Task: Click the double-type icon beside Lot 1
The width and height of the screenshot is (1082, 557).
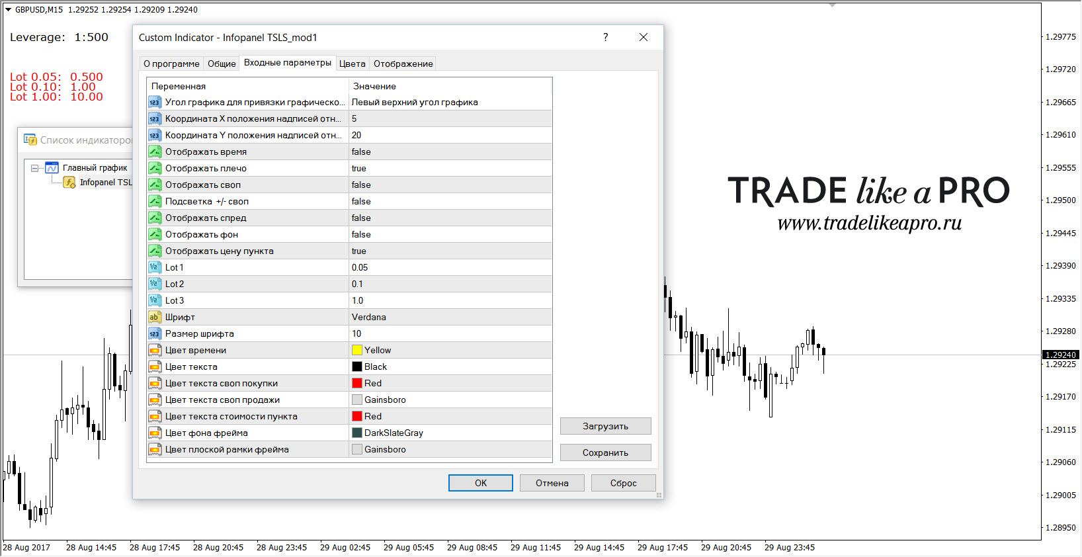Action: point(154,268)
